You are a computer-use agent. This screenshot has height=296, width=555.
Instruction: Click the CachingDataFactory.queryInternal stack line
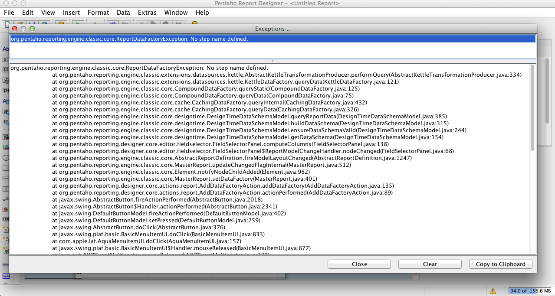(x=210, y=102)
